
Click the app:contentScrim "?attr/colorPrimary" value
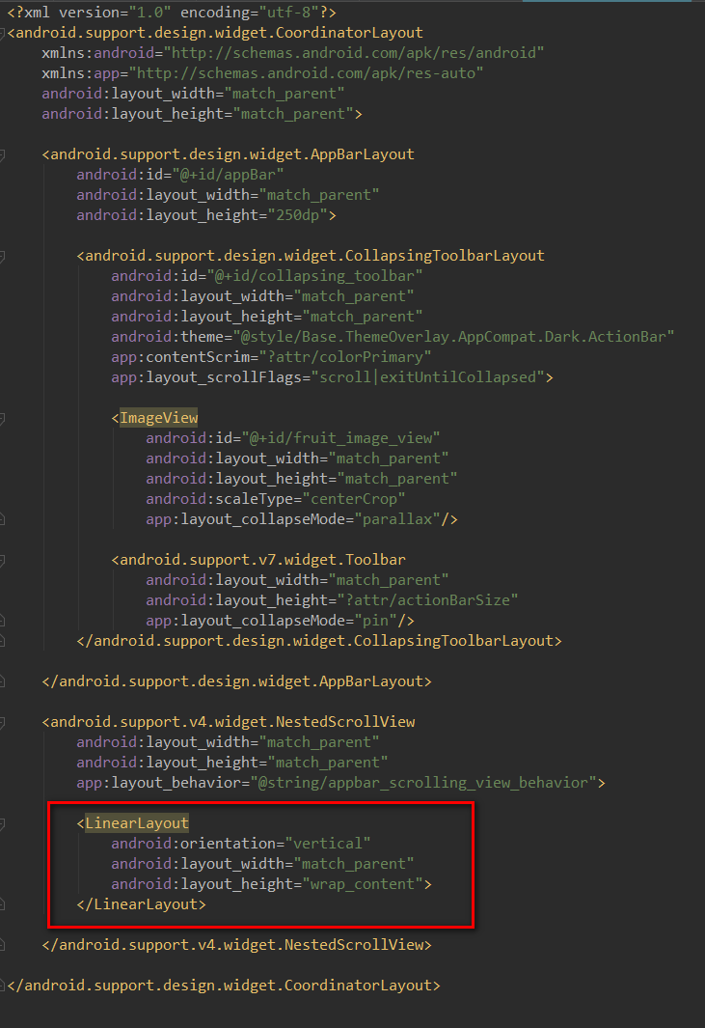(x=345, y=357)
